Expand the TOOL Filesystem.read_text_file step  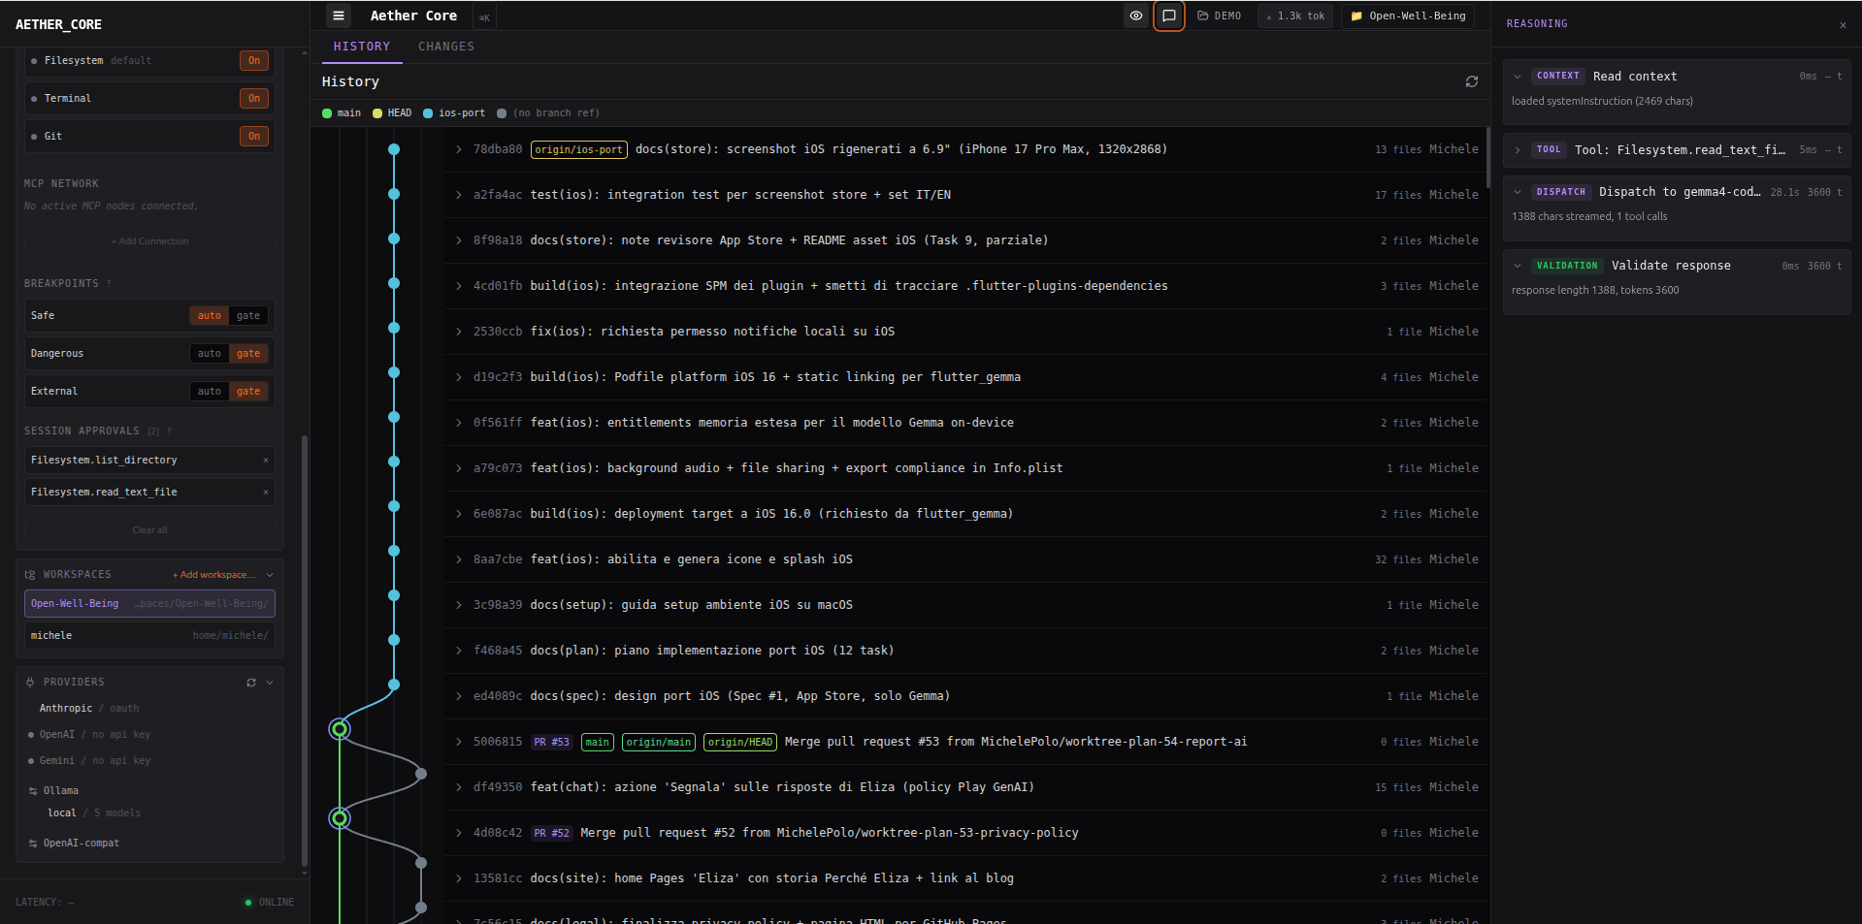[x=1518, y=150]
